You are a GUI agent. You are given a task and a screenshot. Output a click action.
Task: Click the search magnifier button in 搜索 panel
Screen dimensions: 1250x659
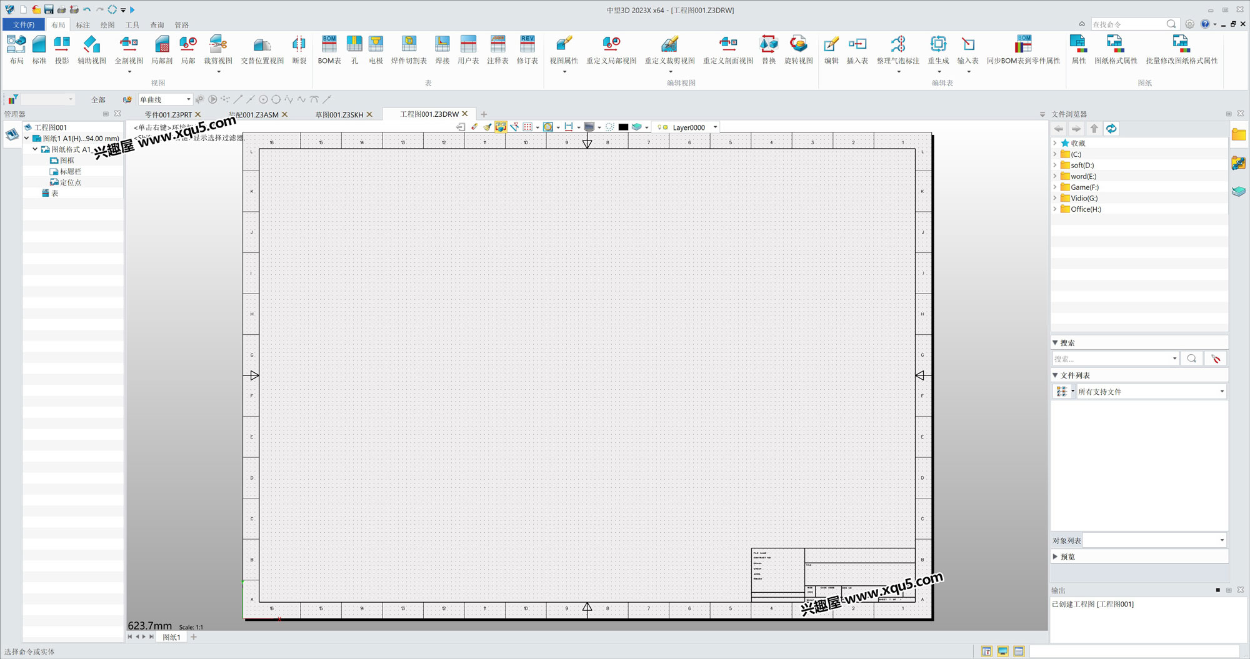(x=1192, y=359)
